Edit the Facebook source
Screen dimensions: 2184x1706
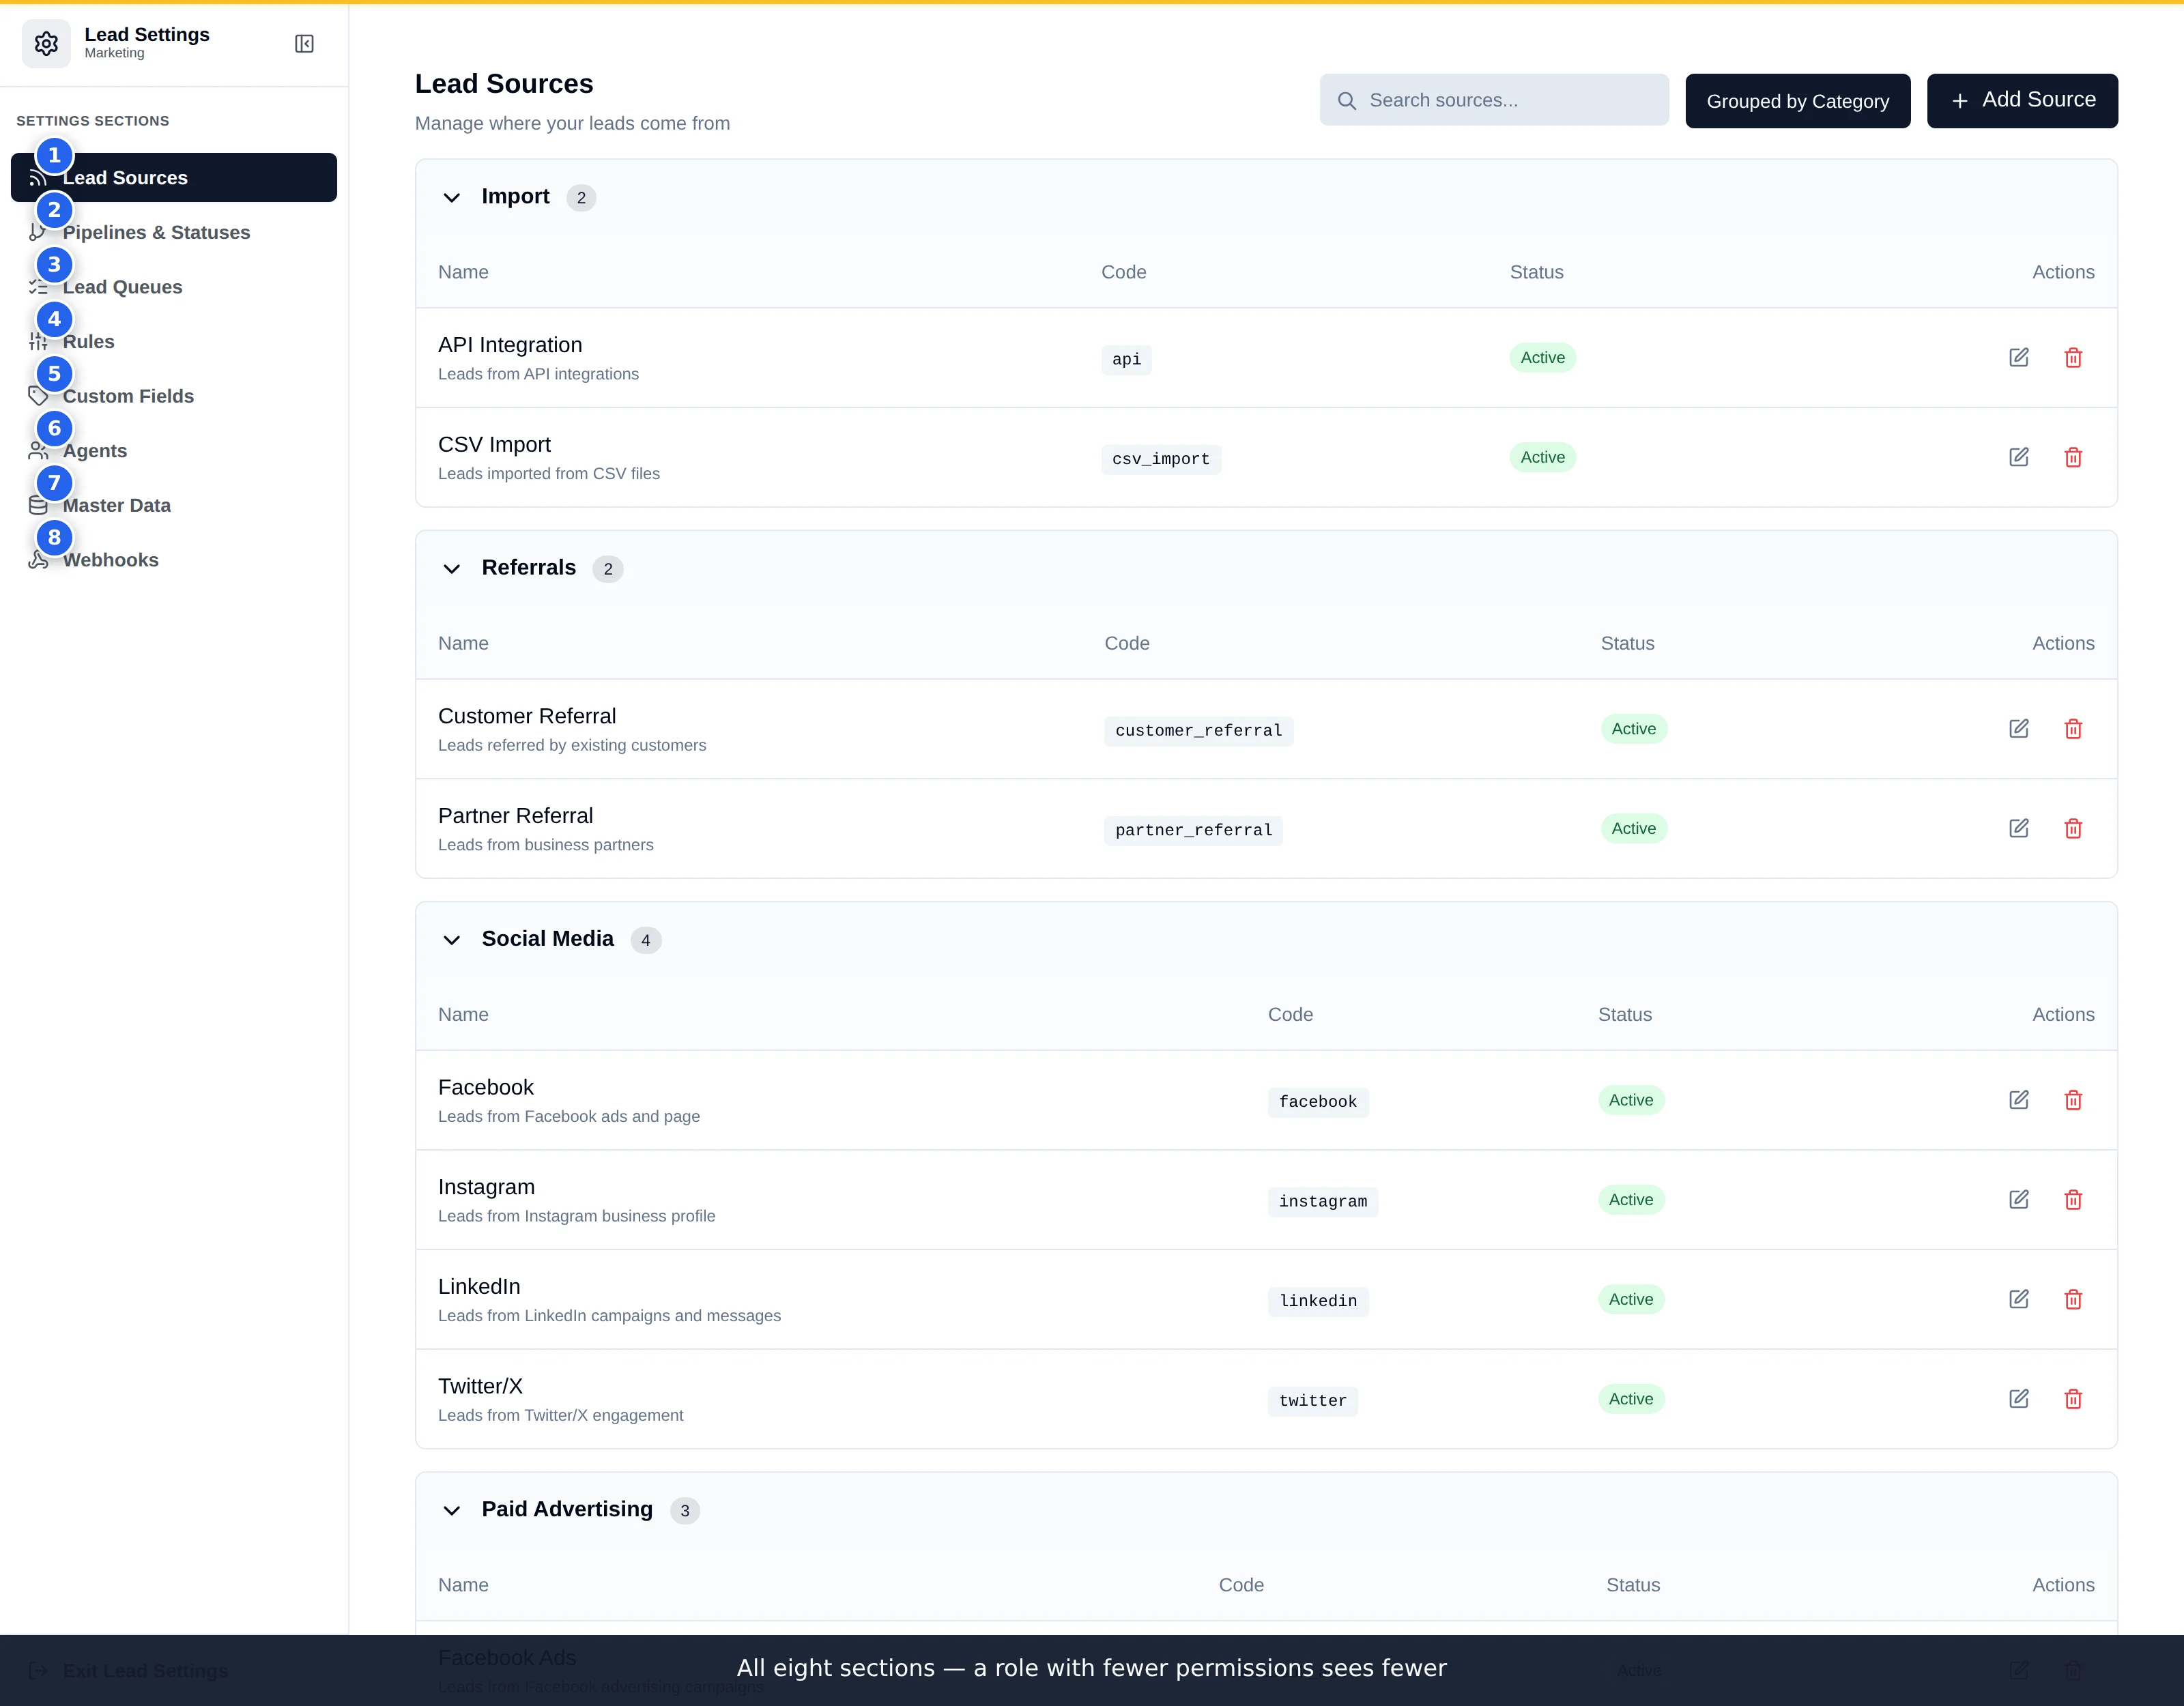coord(2019,1100)
